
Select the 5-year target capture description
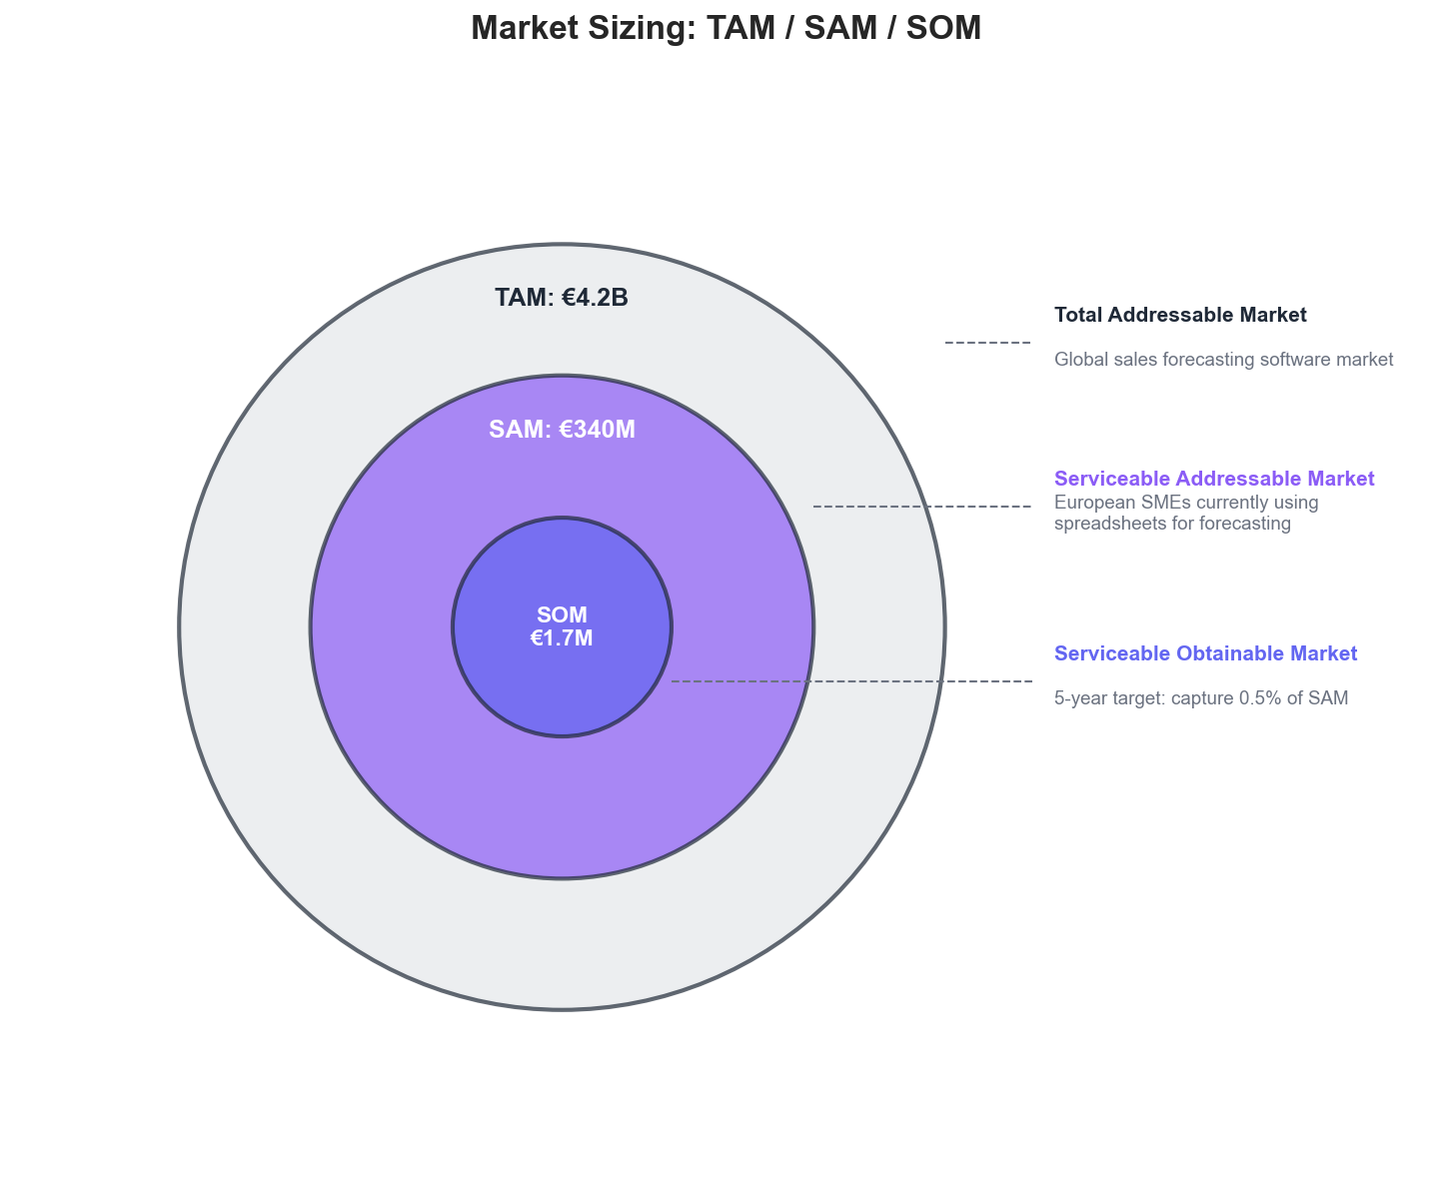coord(1200,698)
